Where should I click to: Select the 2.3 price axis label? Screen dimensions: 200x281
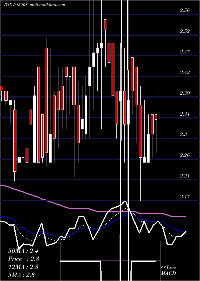coord(183,134)
